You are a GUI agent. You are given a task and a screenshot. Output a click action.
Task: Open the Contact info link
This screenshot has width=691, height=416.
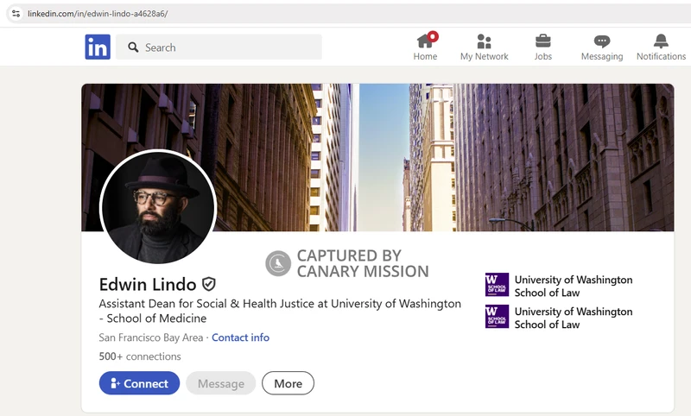(241, 337)
